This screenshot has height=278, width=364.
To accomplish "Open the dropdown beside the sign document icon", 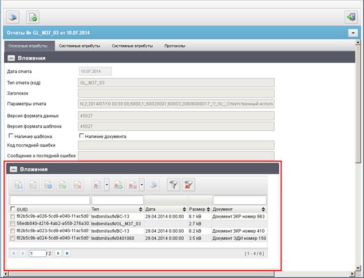I will click(x=107, y=185).
